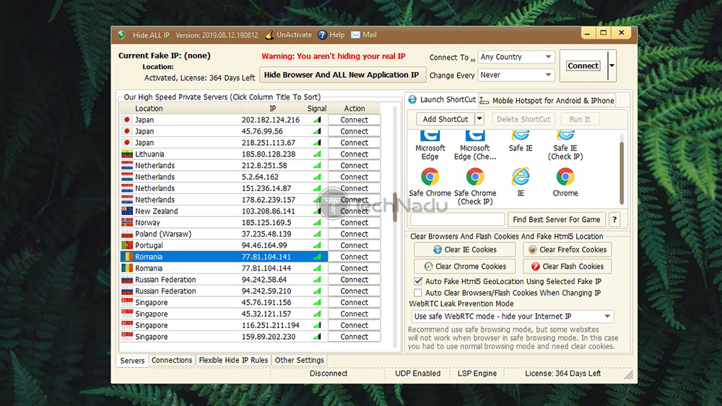Connect to Lithuania server 185.80.128.238
The image size is (722, 406).
(354, 154)
